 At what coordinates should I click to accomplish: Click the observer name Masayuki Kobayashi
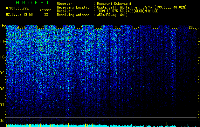point(114,3)
